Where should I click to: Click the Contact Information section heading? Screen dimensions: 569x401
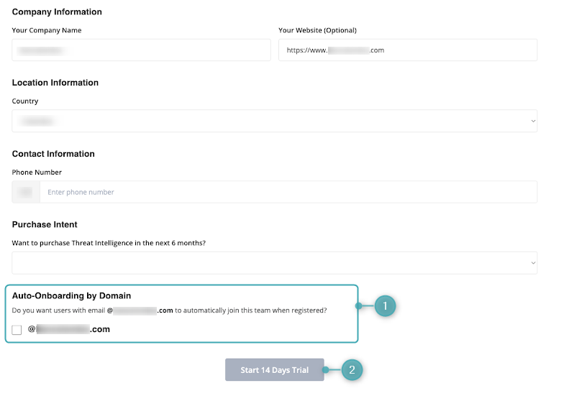point(53,154)
